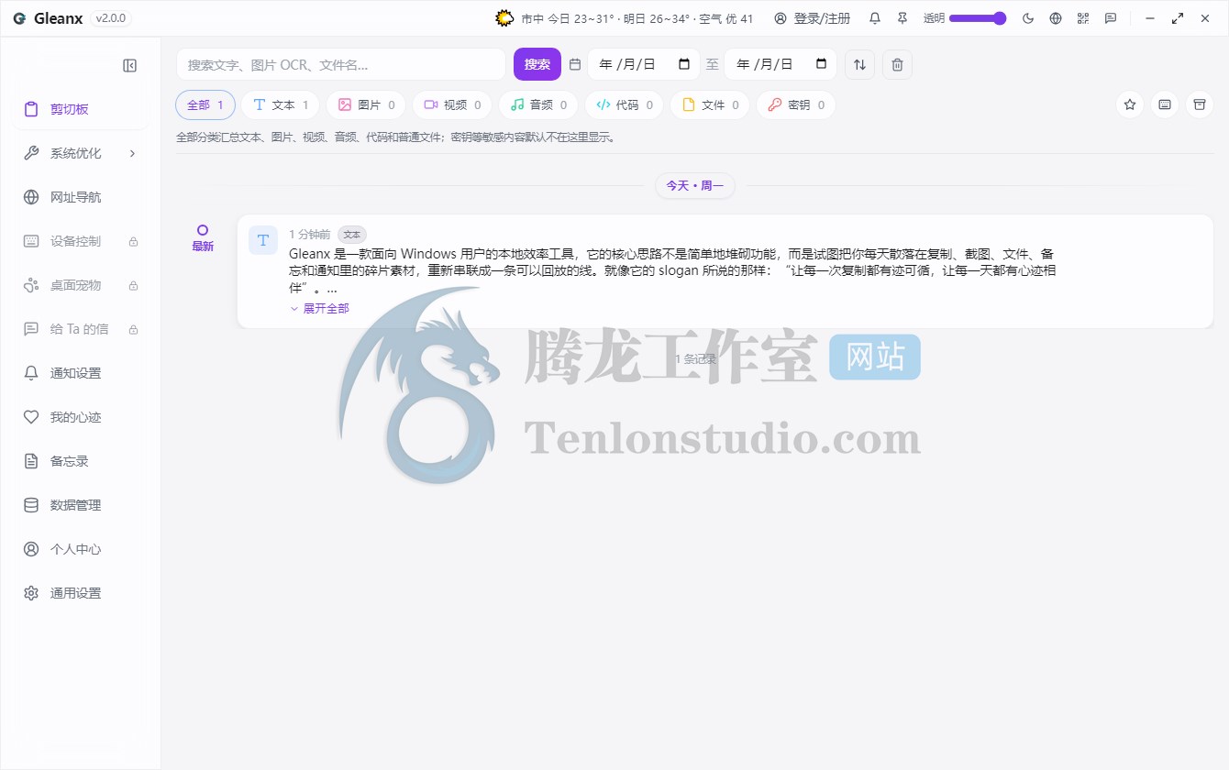Select the 全部 category filter

pyautogui.click(x=205, y=104)
